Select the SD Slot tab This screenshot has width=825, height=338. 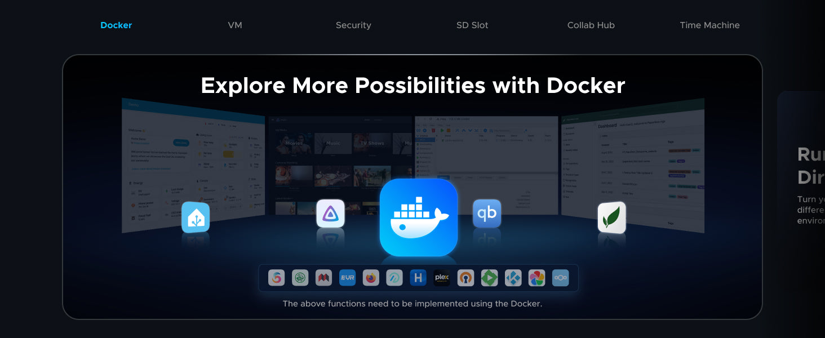point(472,25)
